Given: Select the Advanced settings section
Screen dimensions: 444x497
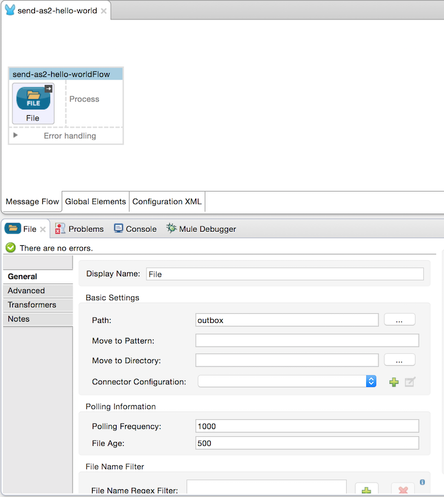Looking at the screenshot, I should coord(27,291).
